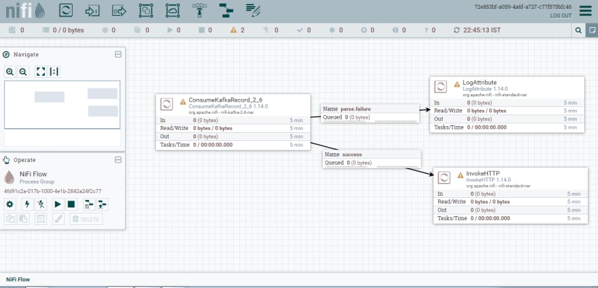
Task: Click the birdseye navigation thumbnail
Action: click(62, 104)
